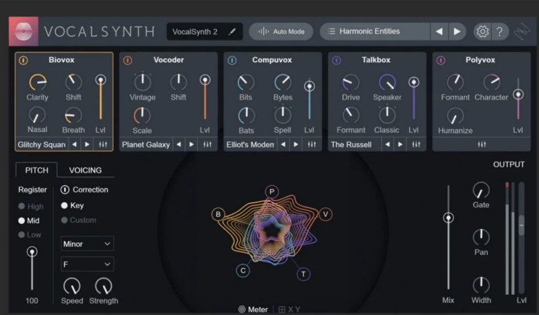539x315 pixels.
Task: Toggle Compuvox module power
Action: click(232, 61)
